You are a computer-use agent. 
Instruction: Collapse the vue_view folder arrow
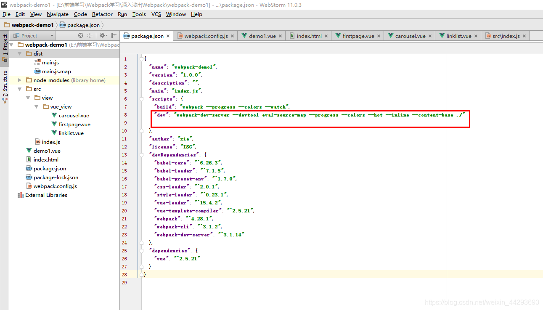37,106
